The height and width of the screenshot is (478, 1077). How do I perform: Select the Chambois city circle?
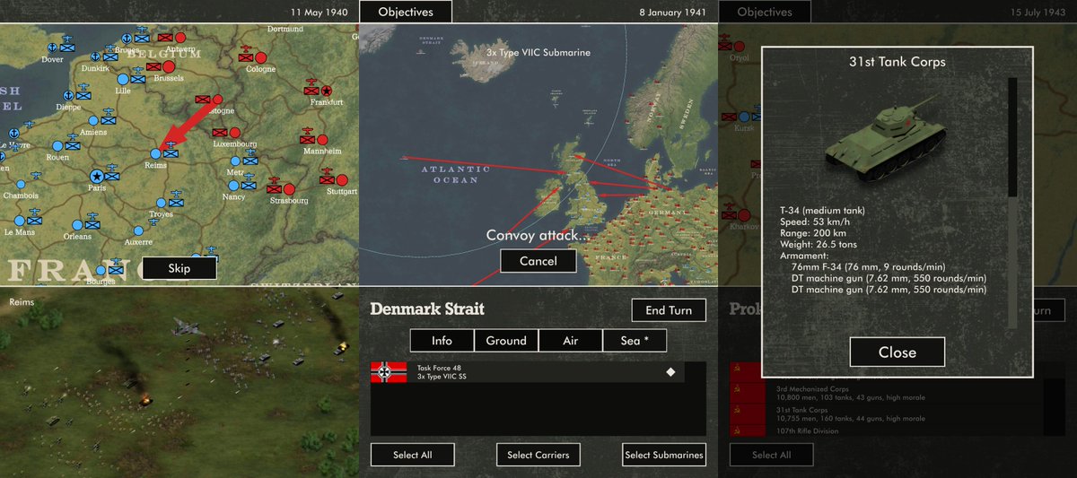[x=20, y=184]
